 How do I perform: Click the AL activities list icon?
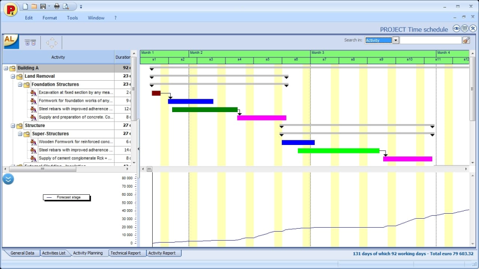(x=11, y=42)
